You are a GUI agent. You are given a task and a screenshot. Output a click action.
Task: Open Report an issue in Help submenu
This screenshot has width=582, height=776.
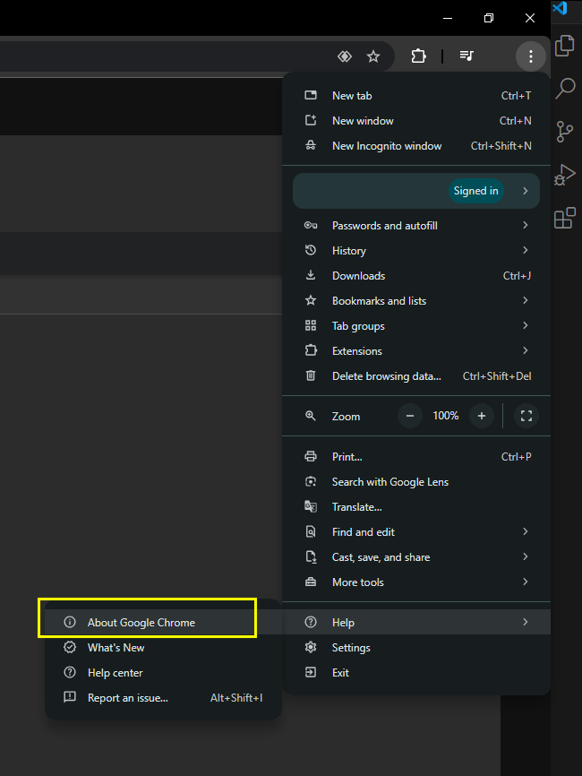point(128,698)
